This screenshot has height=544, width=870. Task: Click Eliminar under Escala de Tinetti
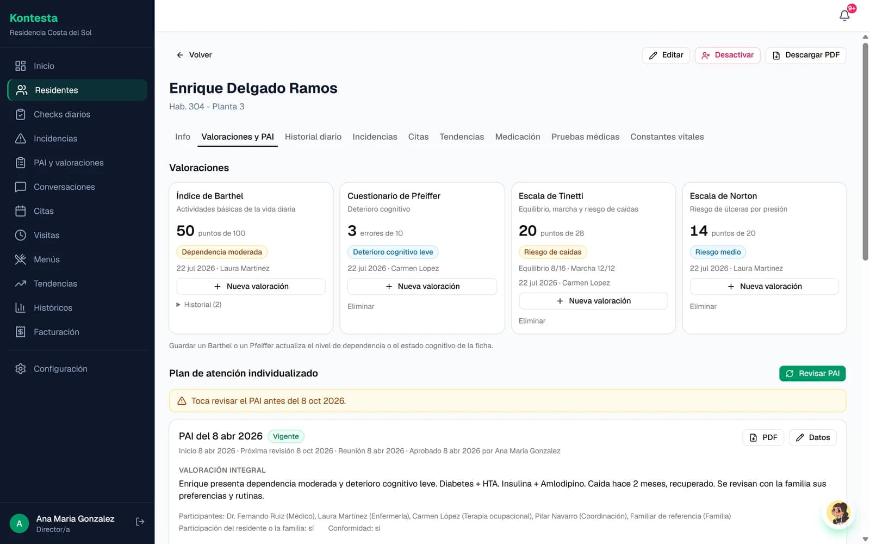click(x=532, y=321)
